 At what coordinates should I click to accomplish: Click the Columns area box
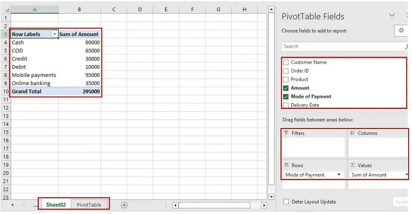point(378,147)
